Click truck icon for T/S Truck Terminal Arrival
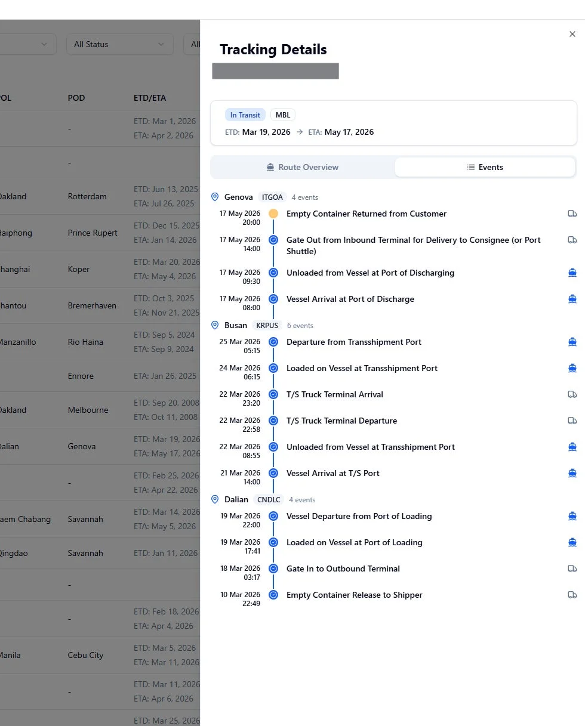The image size is (585, 726). [572, 394]
